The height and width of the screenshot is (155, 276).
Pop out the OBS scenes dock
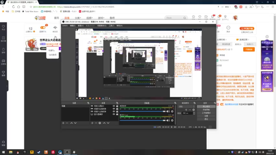(x=88, y=103)
